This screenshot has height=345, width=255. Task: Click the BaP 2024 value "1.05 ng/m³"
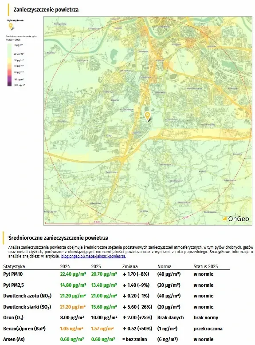point(72,329)
